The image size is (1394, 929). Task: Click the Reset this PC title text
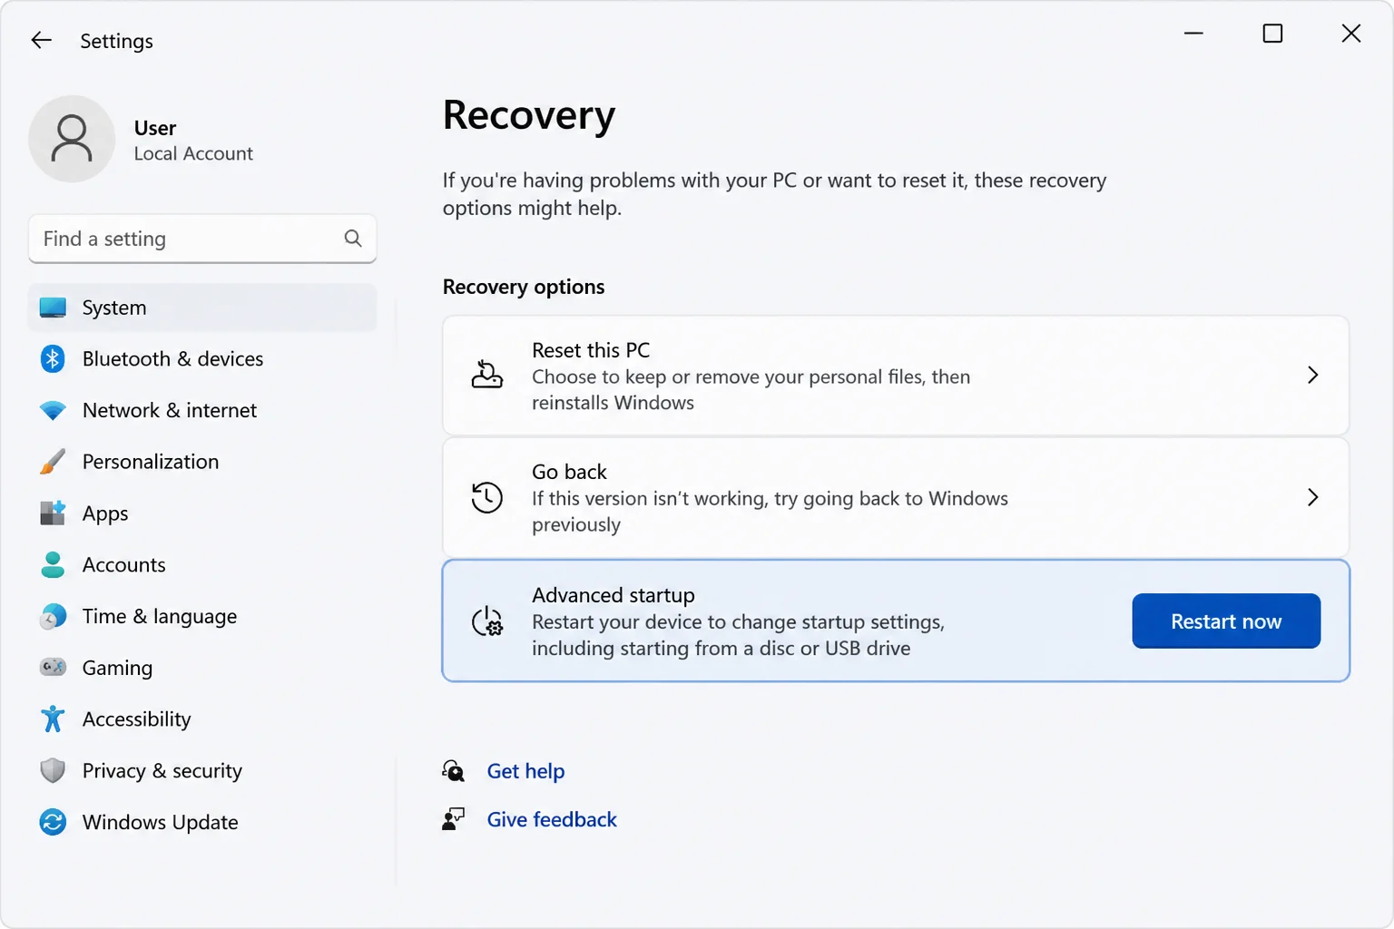[591, 350]
